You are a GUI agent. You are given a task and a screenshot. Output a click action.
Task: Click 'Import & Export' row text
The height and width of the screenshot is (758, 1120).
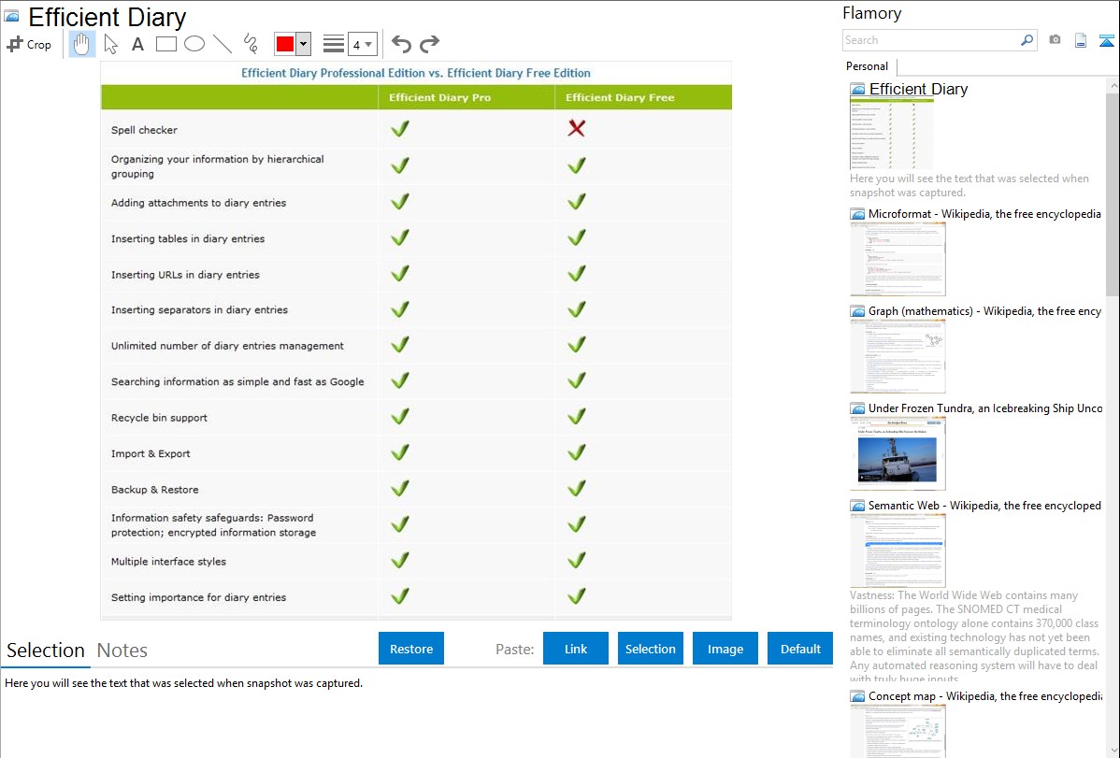click(x=151, y=453)
